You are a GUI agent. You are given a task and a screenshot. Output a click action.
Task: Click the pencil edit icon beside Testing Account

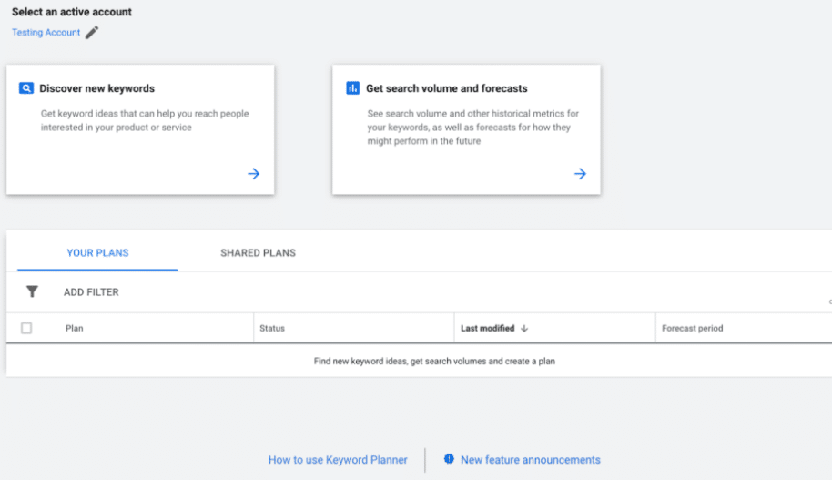pos(92,33)
